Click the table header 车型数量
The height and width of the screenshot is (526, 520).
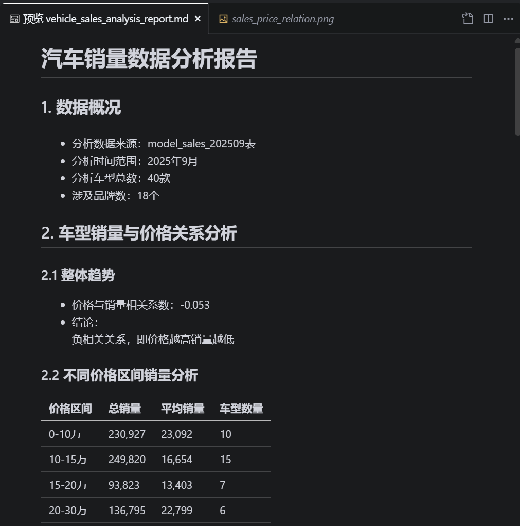[241, 409]
